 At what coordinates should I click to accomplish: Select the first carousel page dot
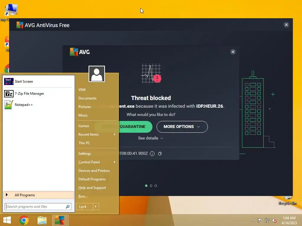click(146, 186)
